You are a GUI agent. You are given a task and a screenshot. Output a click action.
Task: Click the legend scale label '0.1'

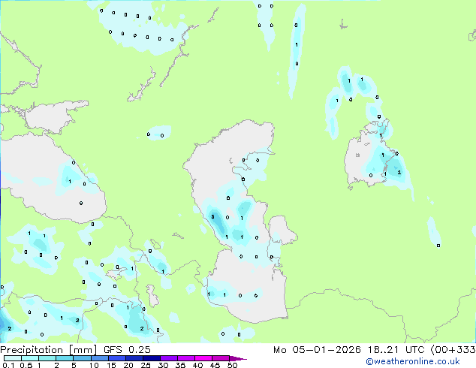[x=8, y=365]
